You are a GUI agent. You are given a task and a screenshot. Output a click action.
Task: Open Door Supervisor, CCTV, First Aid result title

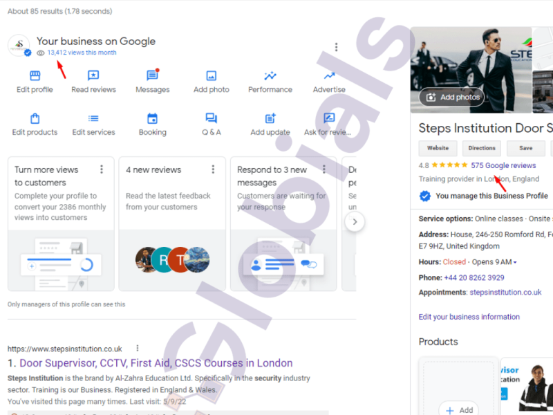tap(156, 362)
